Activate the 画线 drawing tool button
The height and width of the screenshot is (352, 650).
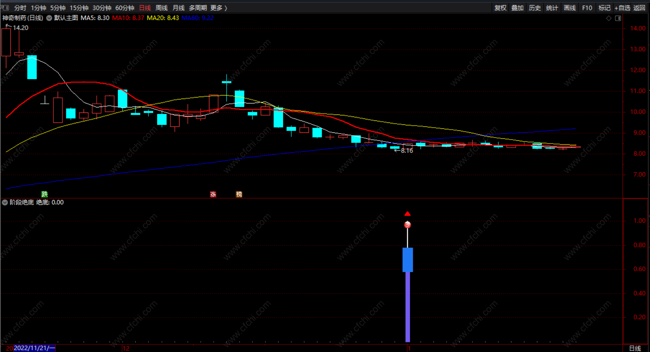click(570, 8)
